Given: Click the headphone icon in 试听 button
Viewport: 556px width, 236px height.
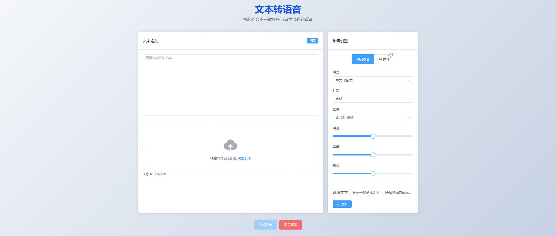Looking at the screenshot, I should [338, 204].
